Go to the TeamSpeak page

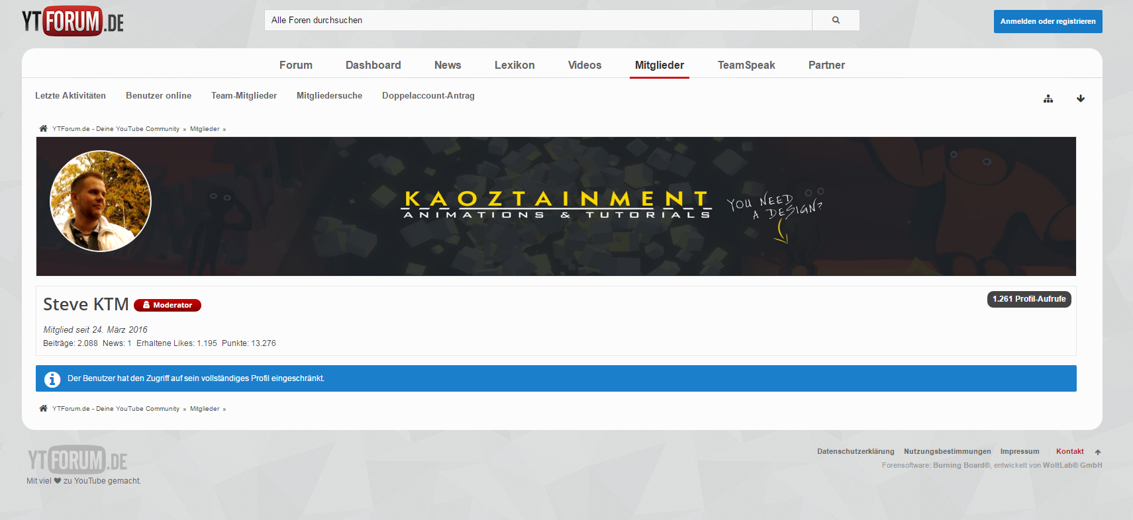click(x=746, y=65)
